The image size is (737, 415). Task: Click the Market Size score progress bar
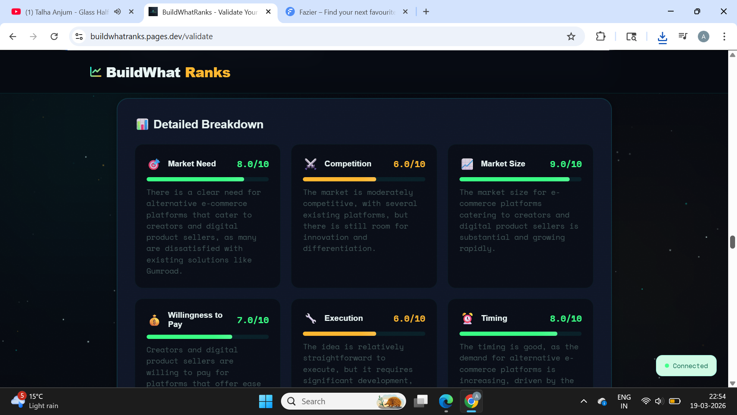(520, 179)
